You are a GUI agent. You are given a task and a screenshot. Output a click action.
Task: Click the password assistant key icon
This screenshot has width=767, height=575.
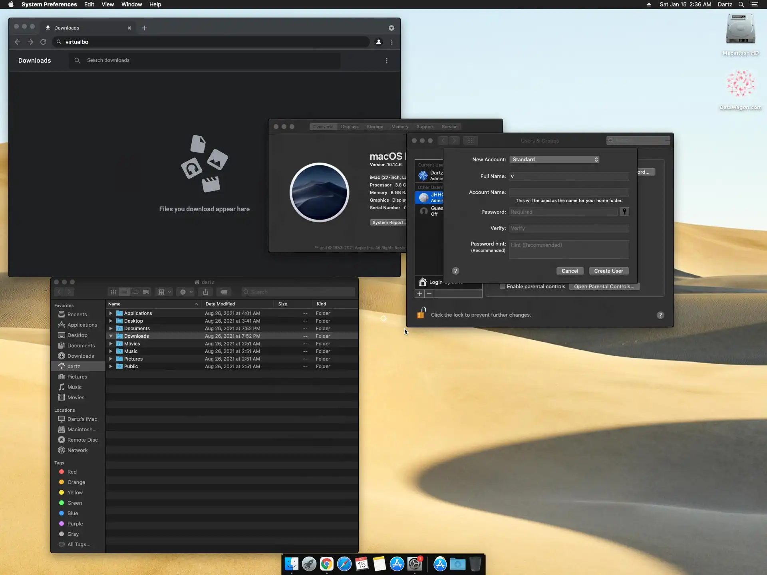[x=624, y=212]
